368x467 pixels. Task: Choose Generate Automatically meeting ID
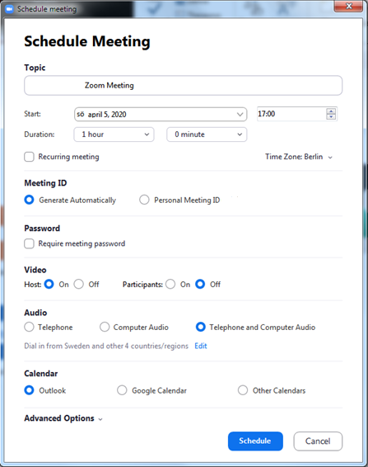click(x=29, y=200)
